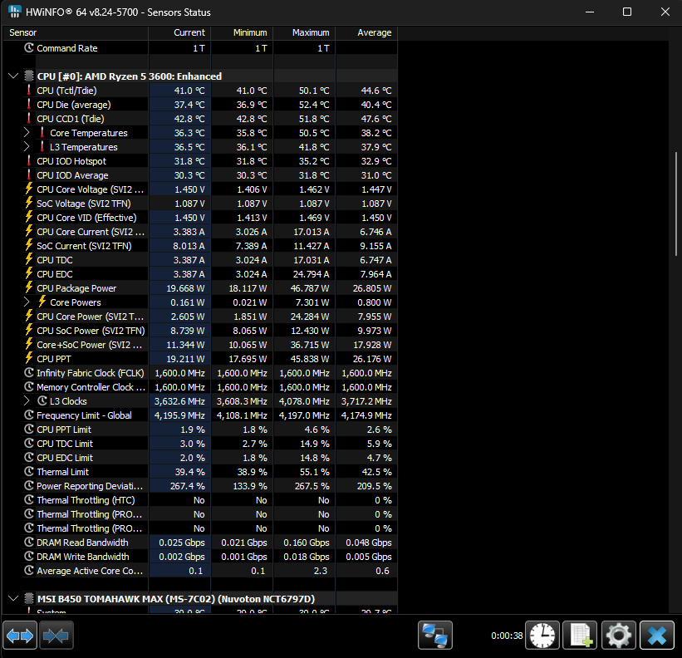This screenshot has width=682, height=658.
Task: Minimize the HWiNFO Sensors Status window
Action: pyautogui.click(x=589, y=12)
